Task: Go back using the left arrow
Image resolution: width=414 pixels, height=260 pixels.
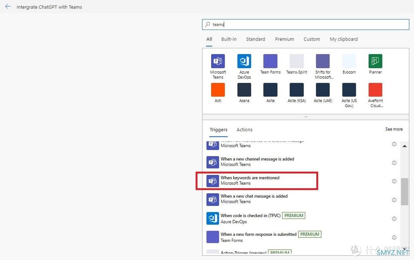Action: pos(8,7)
